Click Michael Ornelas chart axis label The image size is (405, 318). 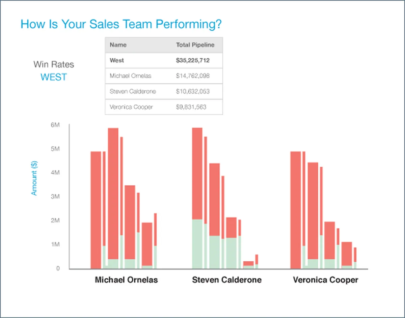[126, 280]
